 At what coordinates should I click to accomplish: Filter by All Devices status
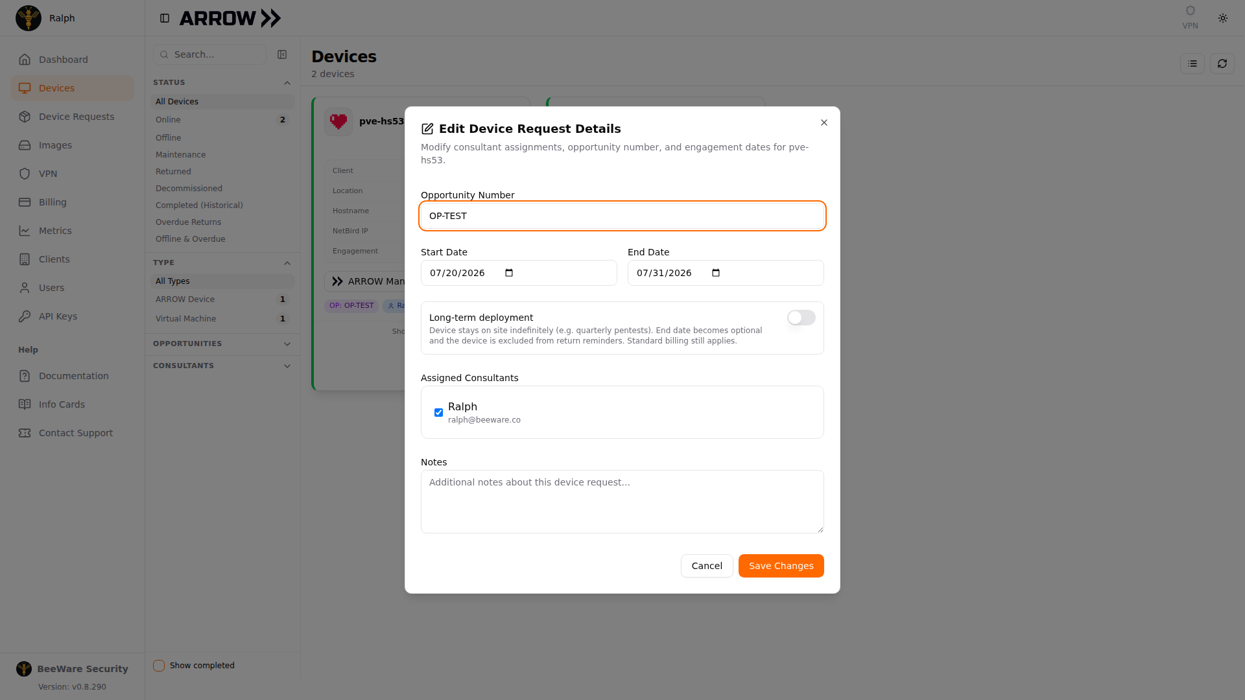coord(222,102)
